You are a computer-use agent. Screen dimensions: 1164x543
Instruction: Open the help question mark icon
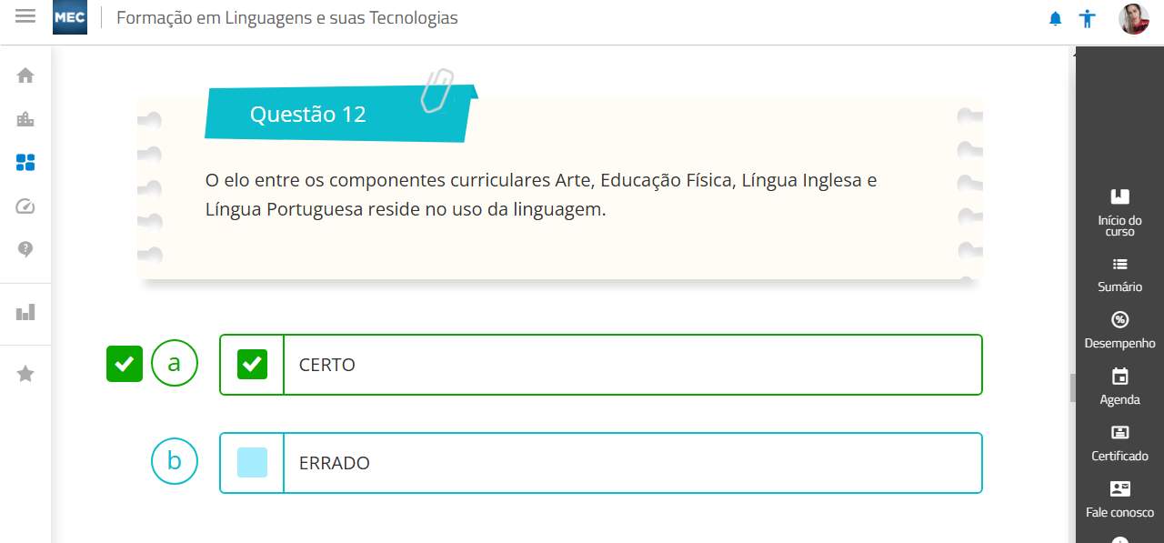[25, 248]
